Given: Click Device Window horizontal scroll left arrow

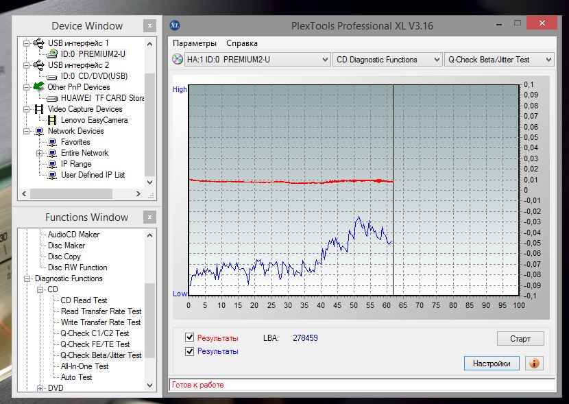Looking at the screenshot, I should point(24,194).
